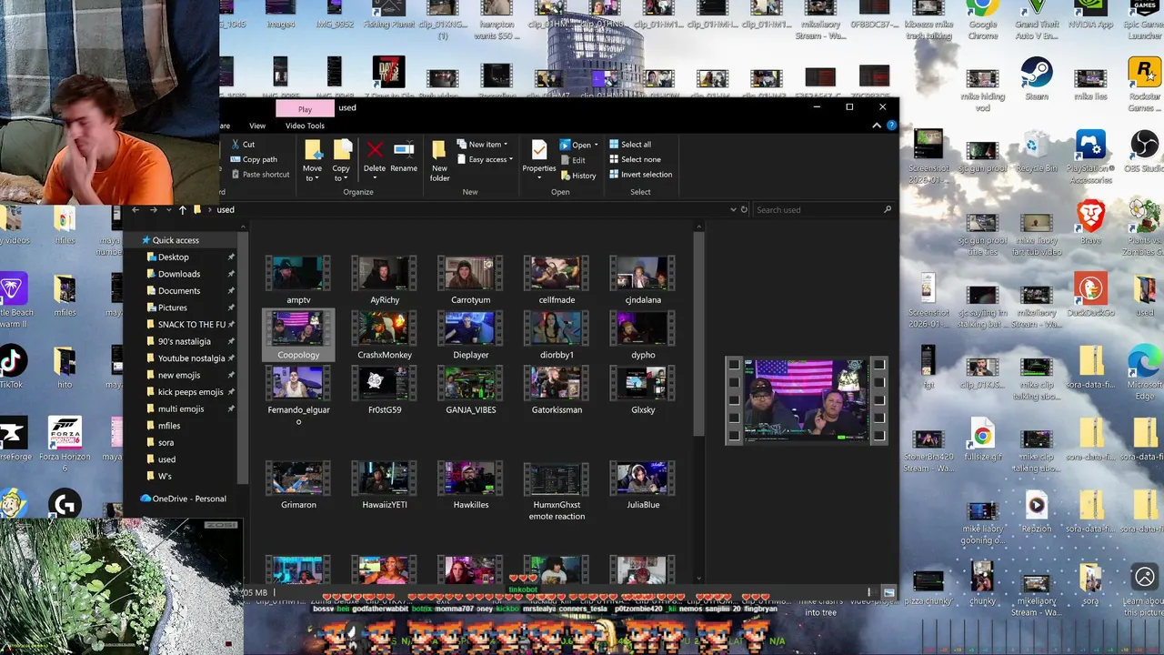Image resolution: width=1164 pixels, height=655 pixels.
Task: Click Invert selection in the ribbon
Action: click(640, 175)
